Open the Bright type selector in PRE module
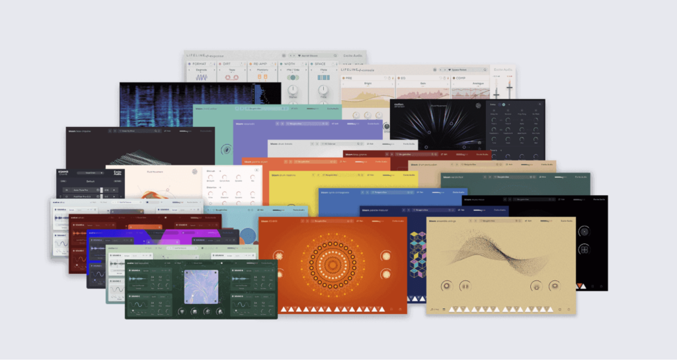This screenshot has height=363, width=677. tap(368, 83)
